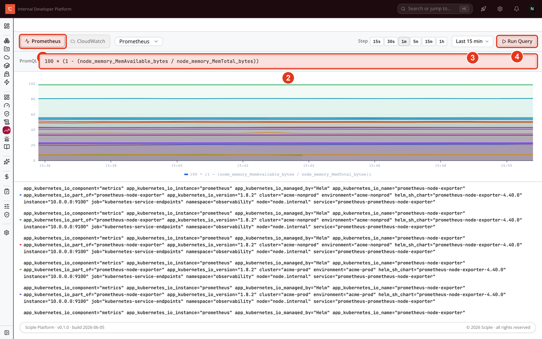Open the folder chart sidebar icon

coord(7,49)
